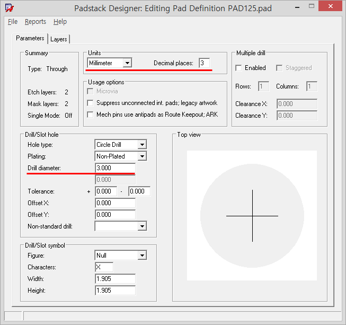
Task: Click the Offset Y input field
Action: pyautogui.click(x=115, y=215)
